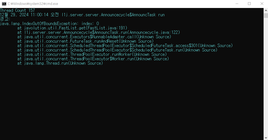Minimize the command prompt window
Image resolution: width=268 pixels, height=140 pixels.
[237, 4]
